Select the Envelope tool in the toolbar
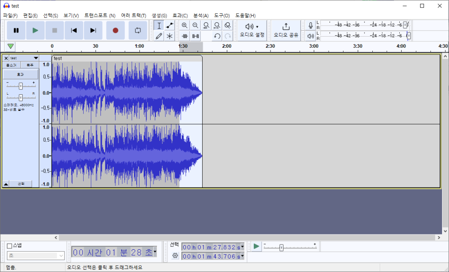The height and width of the screenshot is (272, 449). (169, 26)
